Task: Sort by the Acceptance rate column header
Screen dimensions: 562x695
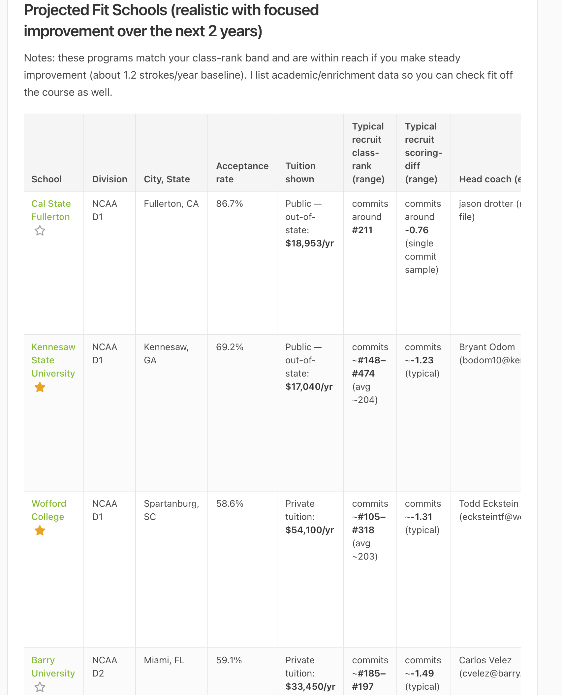Action: click(x=242, y=172)
